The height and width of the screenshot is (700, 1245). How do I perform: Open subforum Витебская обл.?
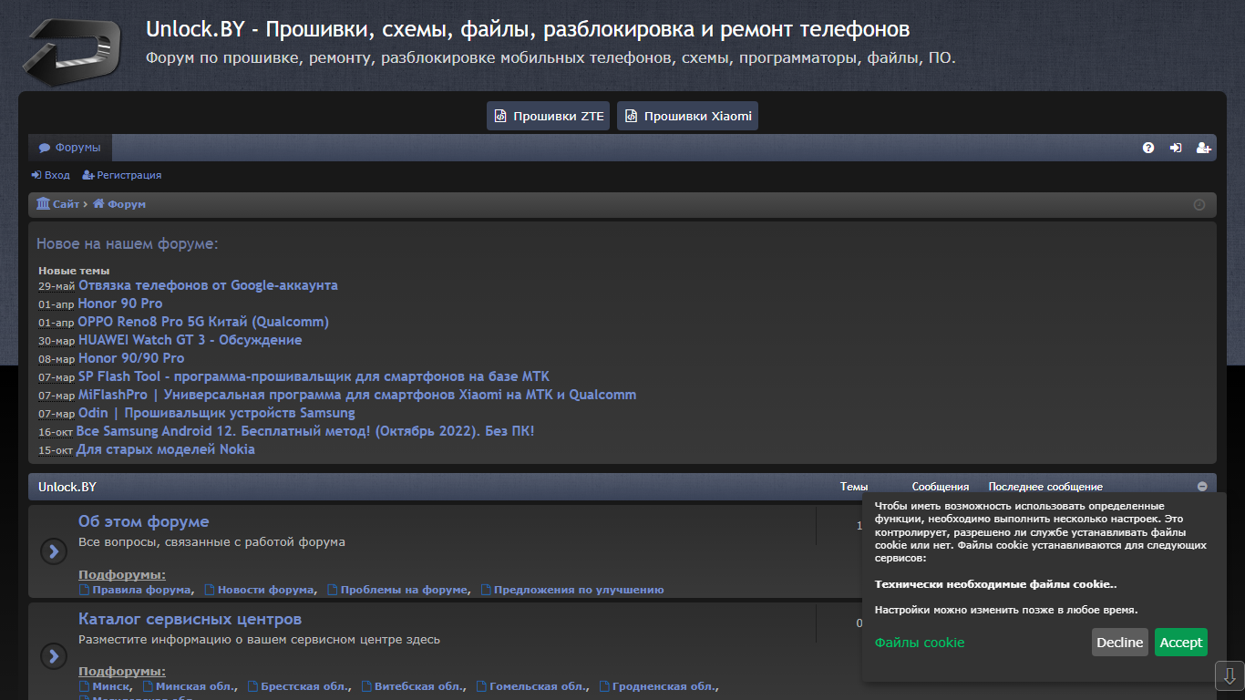[412, 686]
